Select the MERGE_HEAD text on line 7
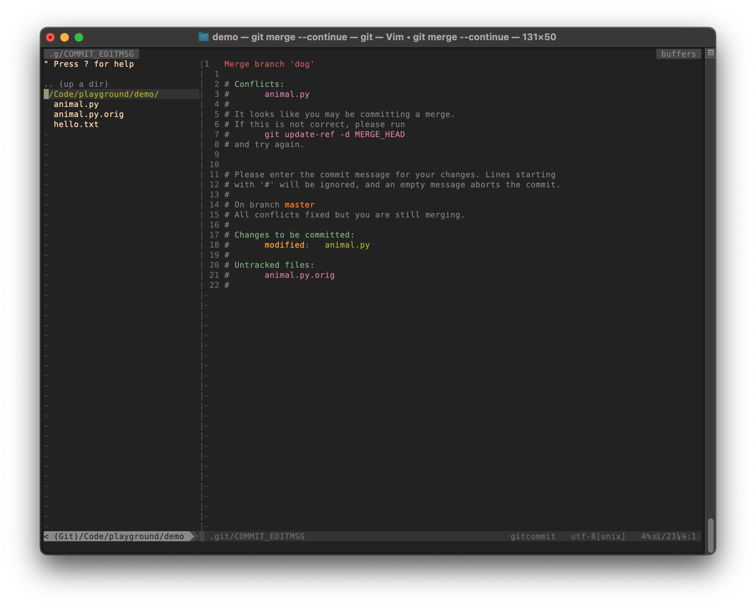Screen dimensions: 756x608 tap(379, 134)
